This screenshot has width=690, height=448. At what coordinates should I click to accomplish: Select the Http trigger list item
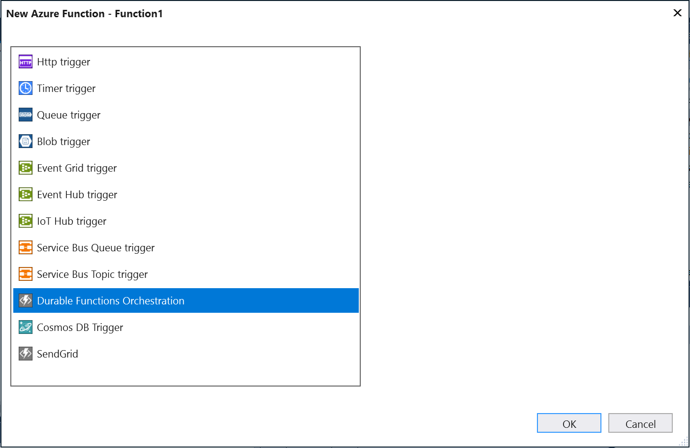[186, 62]
